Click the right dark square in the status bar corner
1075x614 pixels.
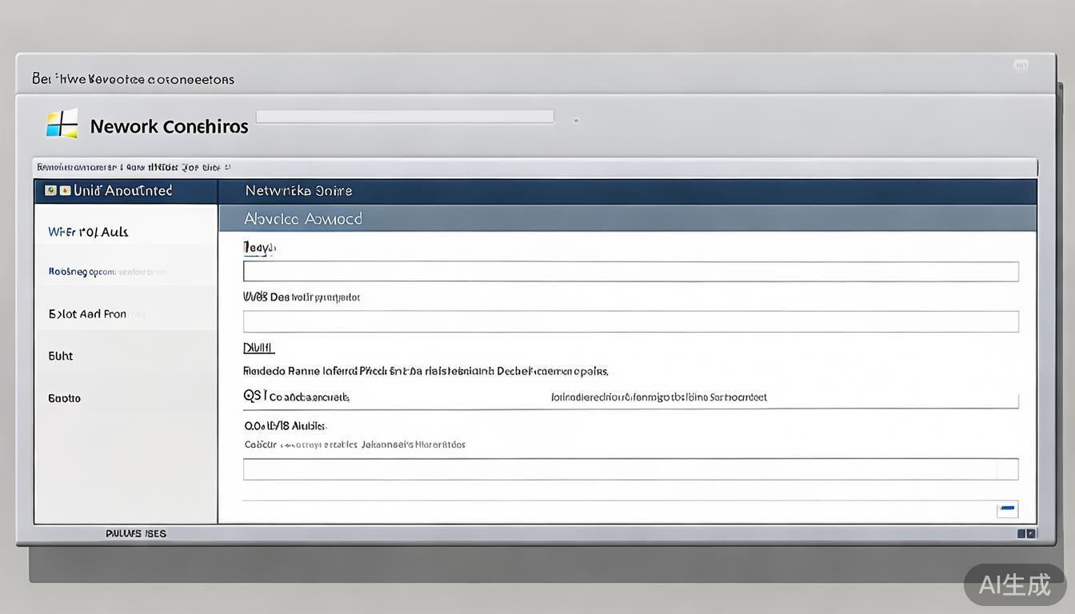click(1031, 533)
